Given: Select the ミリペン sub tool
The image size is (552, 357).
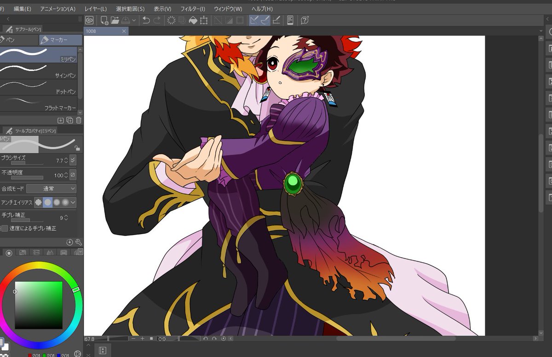Looking at the screenshot, I should pos(39,55).
